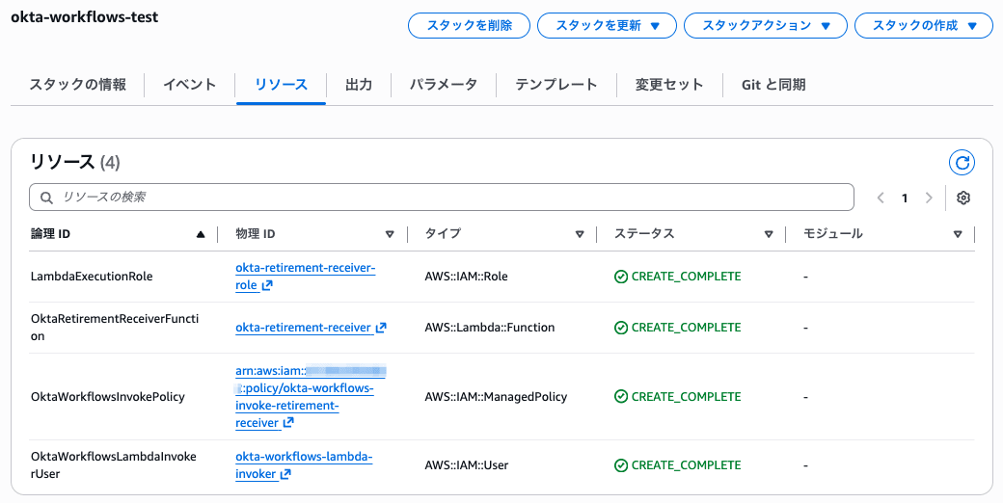Open okta-retirement-receiver Lambda function link
This screenshot has height=503, width=1003.
303,328
